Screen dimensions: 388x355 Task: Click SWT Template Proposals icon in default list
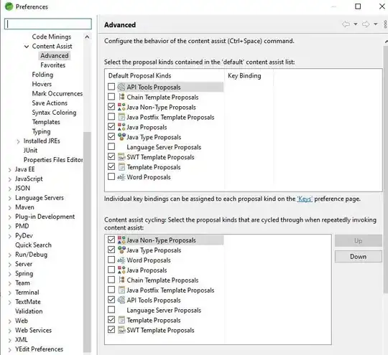(x=121, y=157)
